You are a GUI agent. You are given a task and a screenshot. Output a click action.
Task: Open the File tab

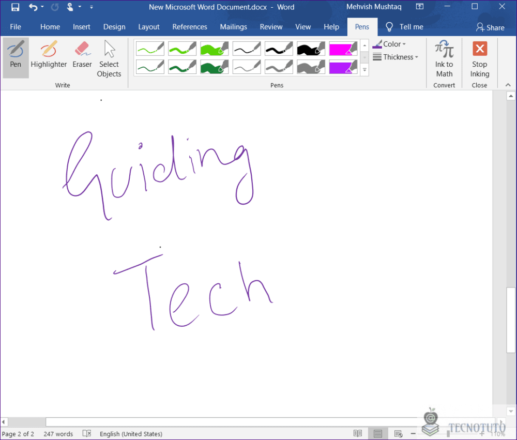pos(16,27)
